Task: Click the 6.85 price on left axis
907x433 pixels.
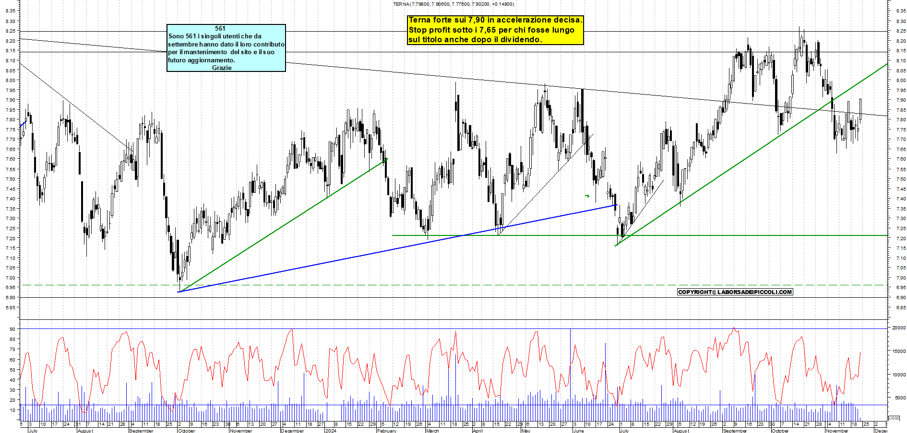Action: tap(10, 307)
